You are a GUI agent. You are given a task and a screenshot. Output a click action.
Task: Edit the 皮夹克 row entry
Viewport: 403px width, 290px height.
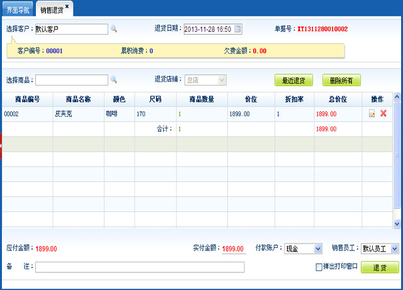(372, 113)
